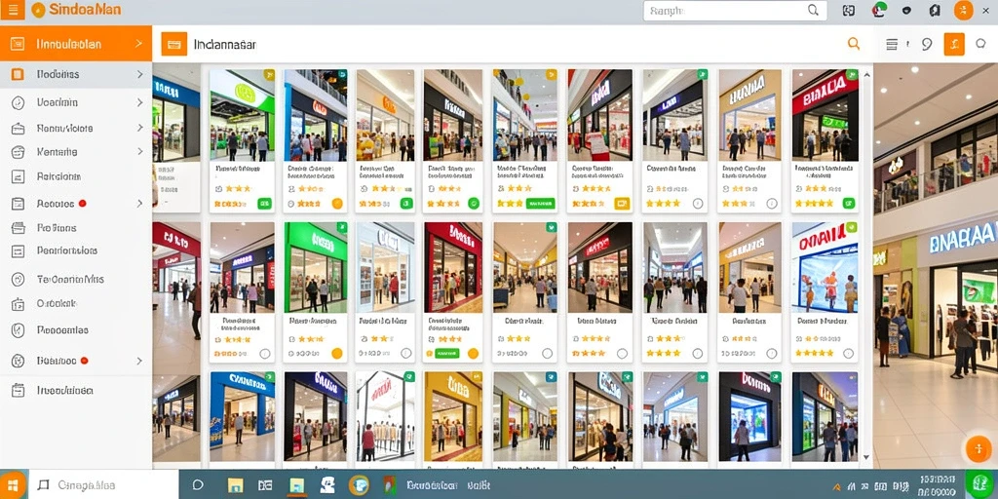The image size is (998, 499).
Task: Click the yellow corner badge on green-oval-sign card
Action: click(269, 74)
